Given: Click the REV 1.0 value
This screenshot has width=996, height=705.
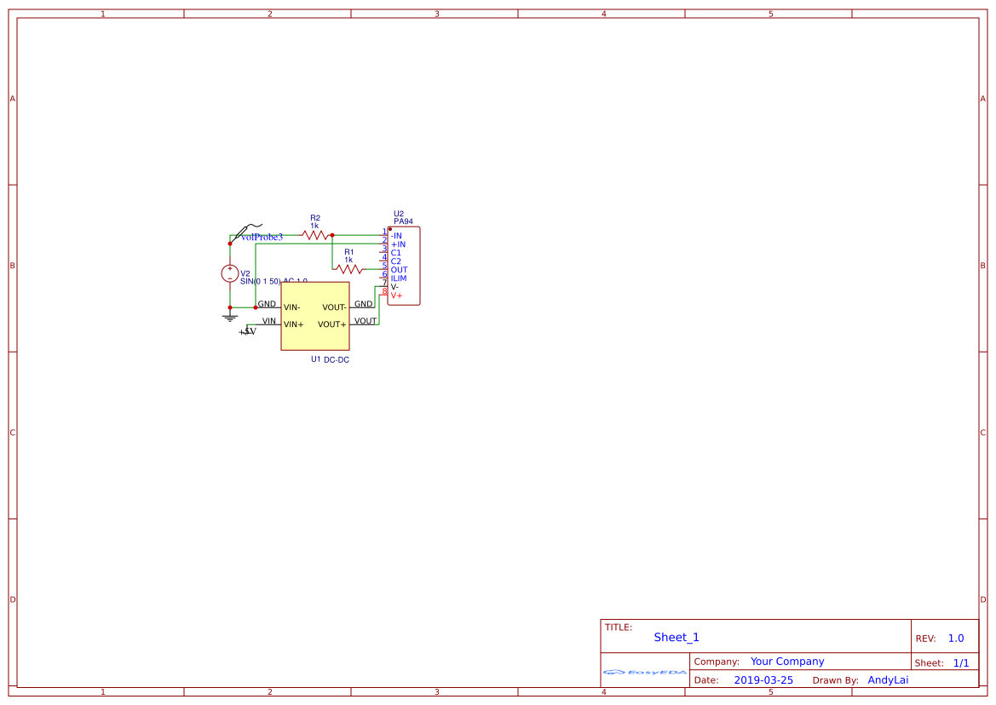Looking at the screenshot, I should point(956,639).
